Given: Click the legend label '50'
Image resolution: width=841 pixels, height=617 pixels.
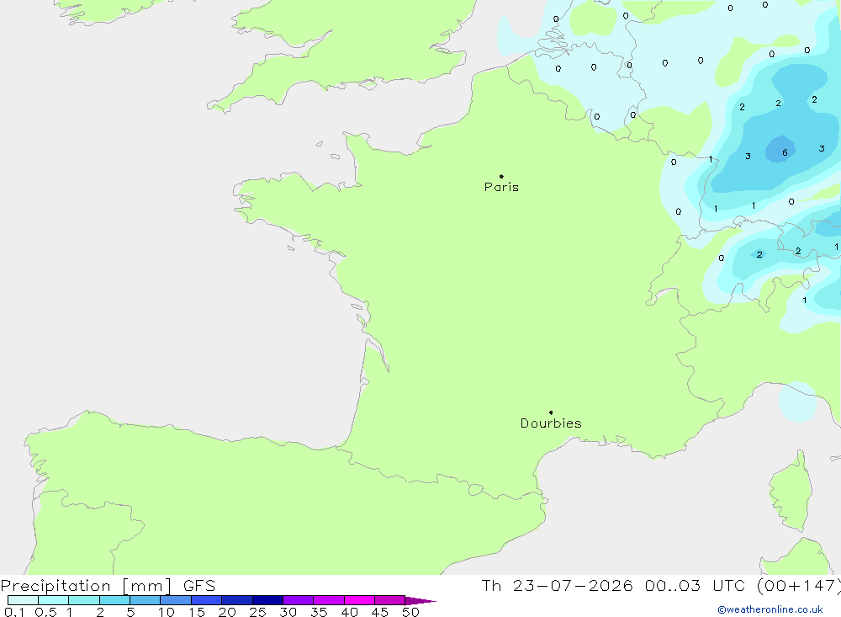Looking at the screenshot, I should click(410, 612).
